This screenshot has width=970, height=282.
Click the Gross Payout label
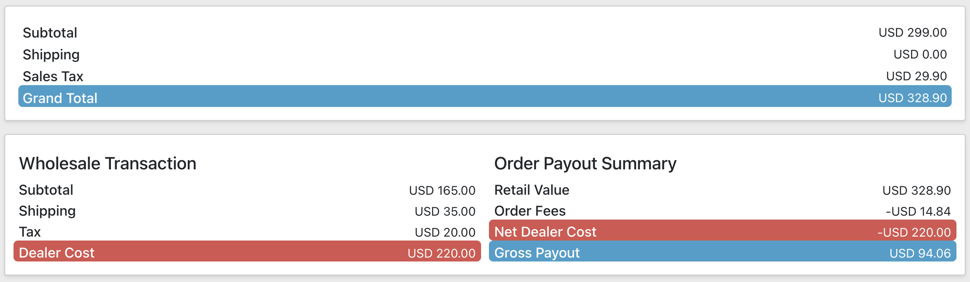point(537,253)
